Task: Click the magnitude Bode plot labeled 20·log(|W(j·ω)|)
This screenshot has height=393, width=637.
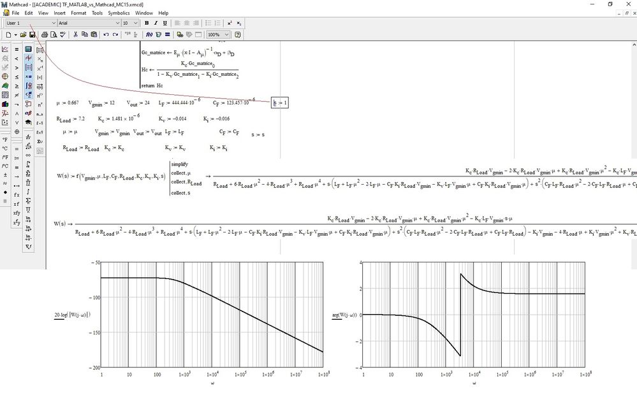Action: [x=212, y=315]
